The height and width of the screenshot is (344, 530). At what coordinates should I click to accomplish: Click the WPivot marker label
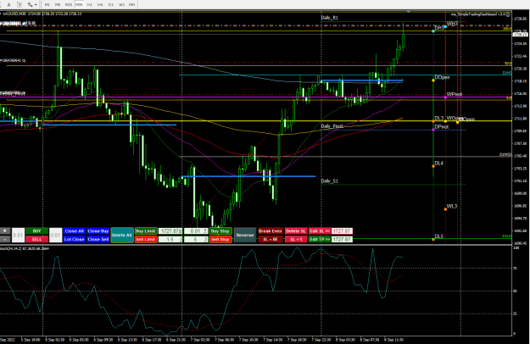pos(455,94)
